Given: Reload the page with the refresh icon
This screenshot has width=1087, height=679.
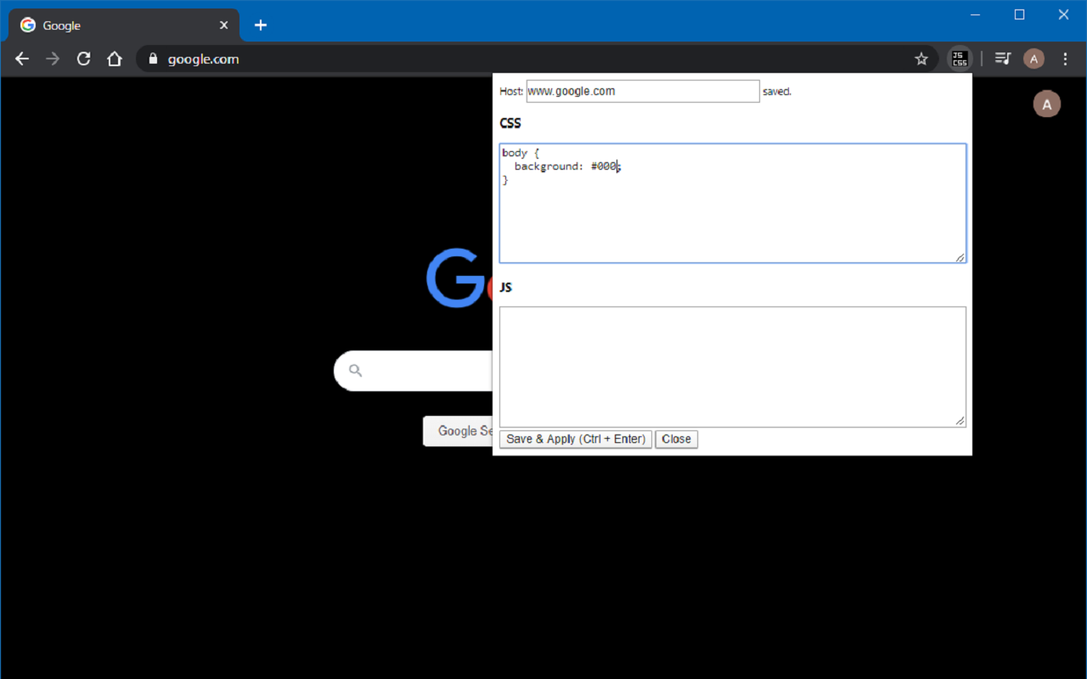Looking at the screenshot, I should [x=83, y=59].
